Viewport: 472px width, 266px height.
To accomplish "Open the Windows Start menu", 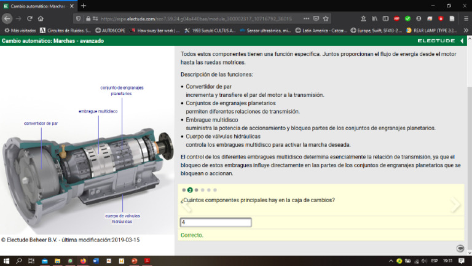I will [x=6, y=261].
